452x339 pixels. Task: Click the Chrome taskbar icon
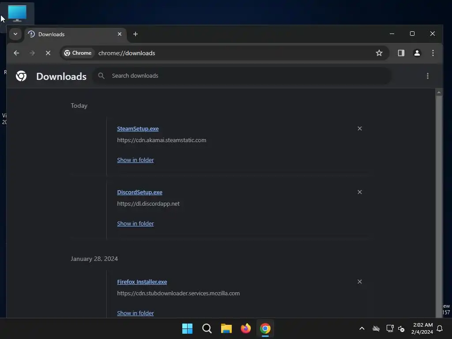(265, 328)
